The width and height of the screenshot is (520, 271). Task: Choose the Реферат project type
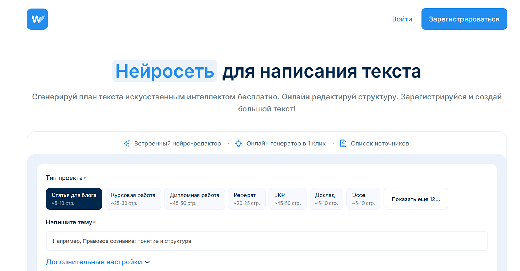[247, 199]
